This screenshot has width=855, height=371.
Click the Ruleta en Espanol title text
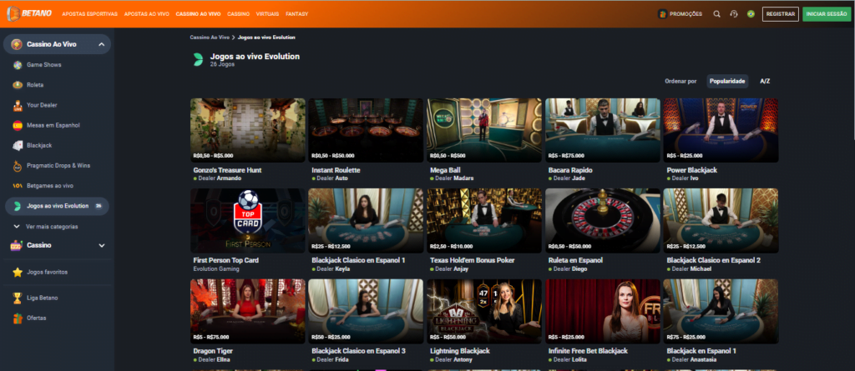pos(575,260)
